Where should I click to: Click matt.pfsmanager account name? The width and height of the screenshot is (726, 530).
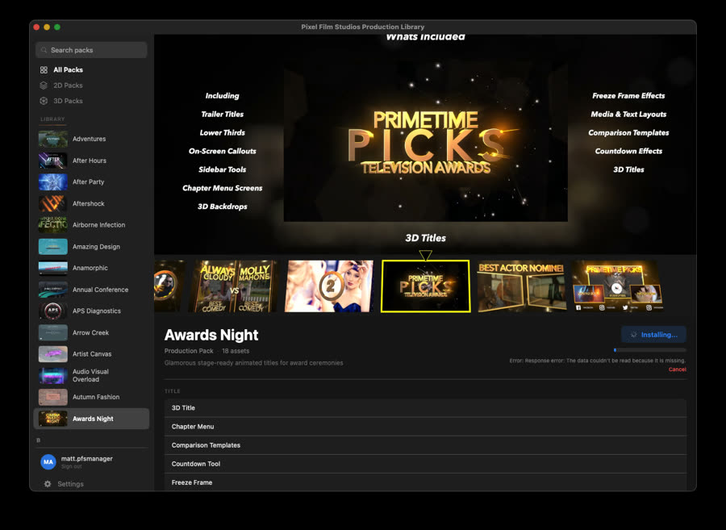tap(87, 459)
